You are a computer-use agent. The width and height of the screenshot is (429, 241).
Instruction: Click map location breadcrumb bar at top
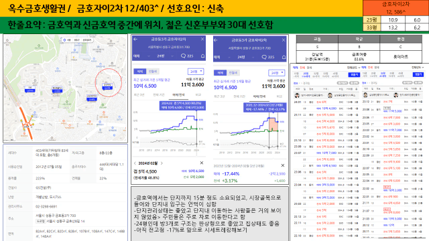(x=77, y=40)
